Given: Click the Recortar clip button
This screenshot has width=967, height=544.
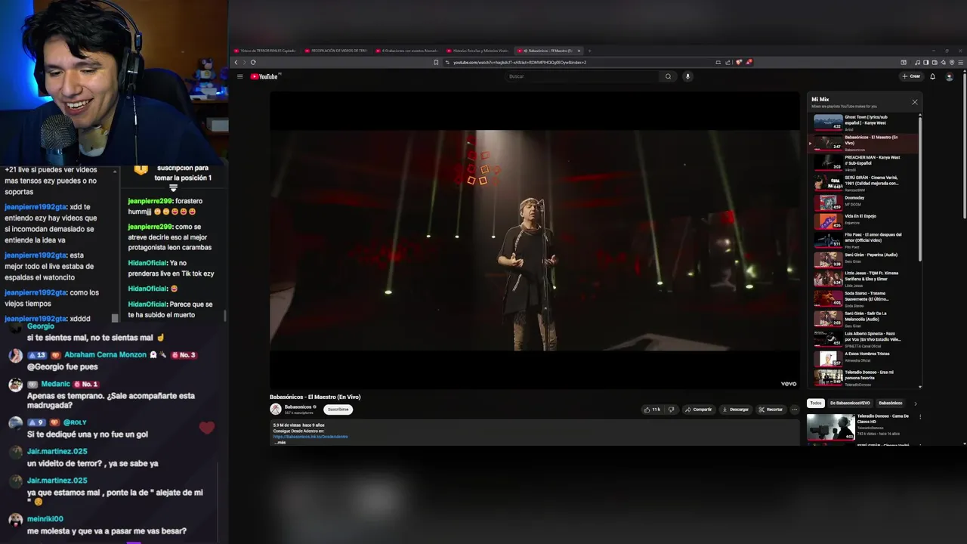Looking at the screenshot, I should [771, 410].
